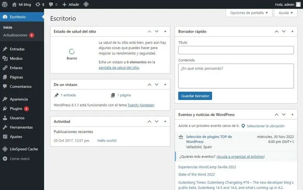
Task: Click the LiteSpeed diamond icon in admin bar
Action: [86, 4]
